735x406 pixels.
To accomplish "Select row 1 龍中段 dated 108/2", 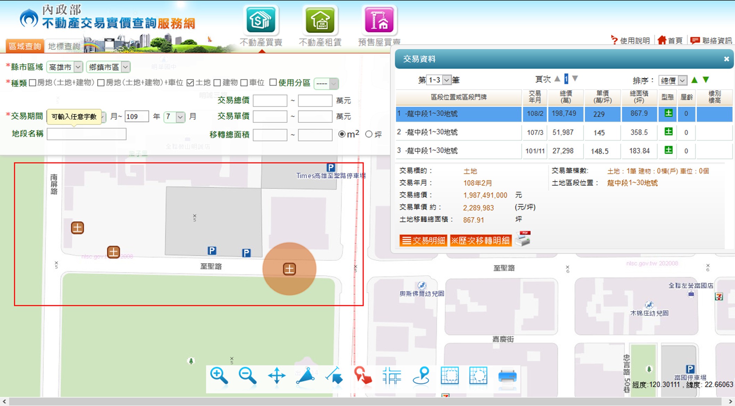I will pos(564,114).
